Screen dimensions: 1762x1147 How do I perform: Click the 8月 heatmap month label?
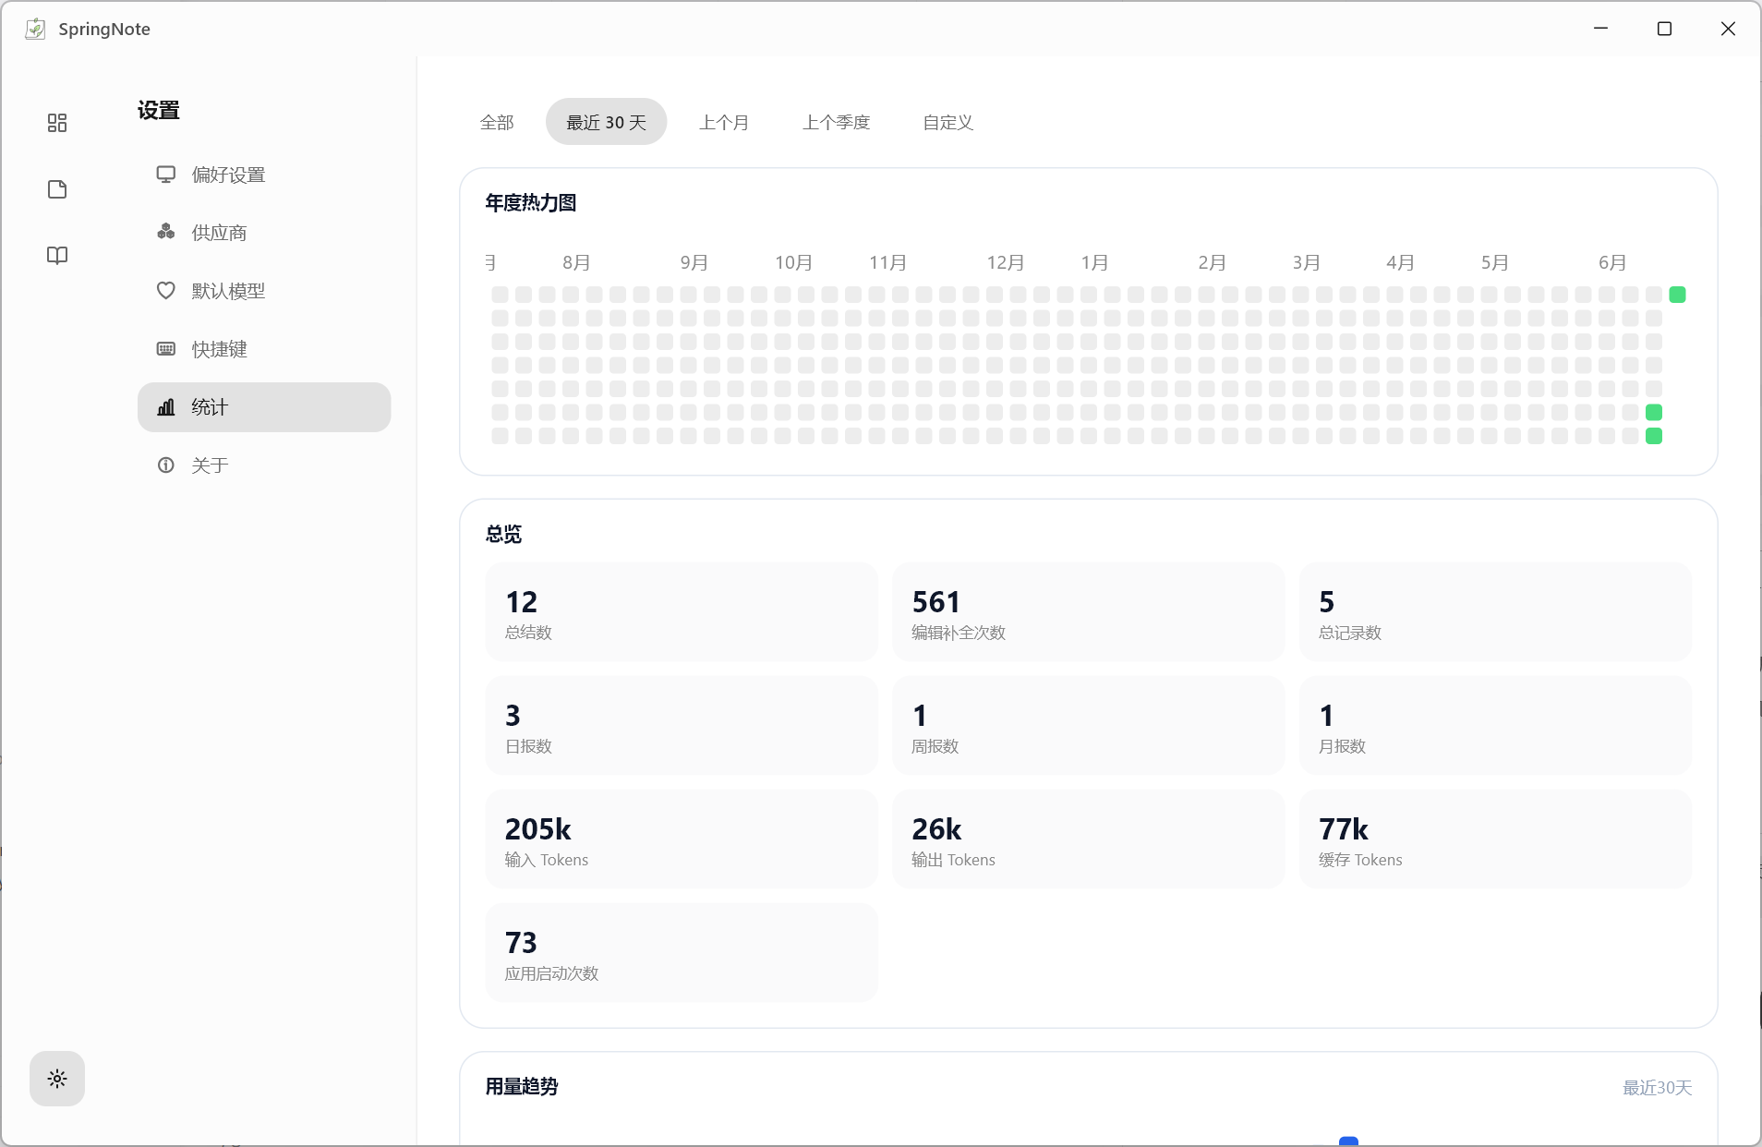pos(577,262)
